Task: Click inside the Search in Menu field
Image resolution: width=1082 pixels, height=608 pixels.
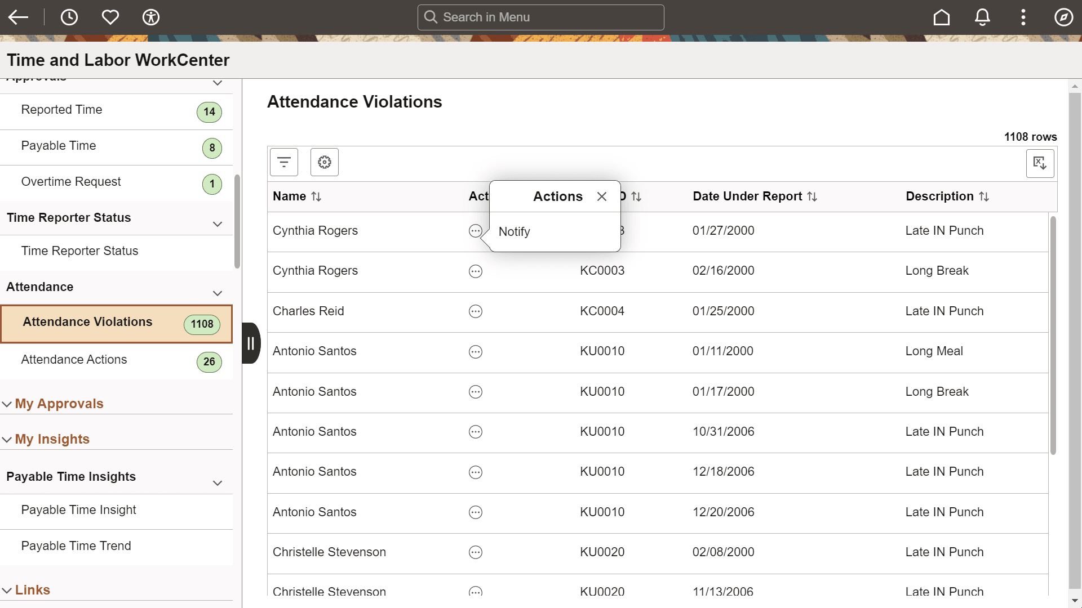Action: (x=540, y=17)
